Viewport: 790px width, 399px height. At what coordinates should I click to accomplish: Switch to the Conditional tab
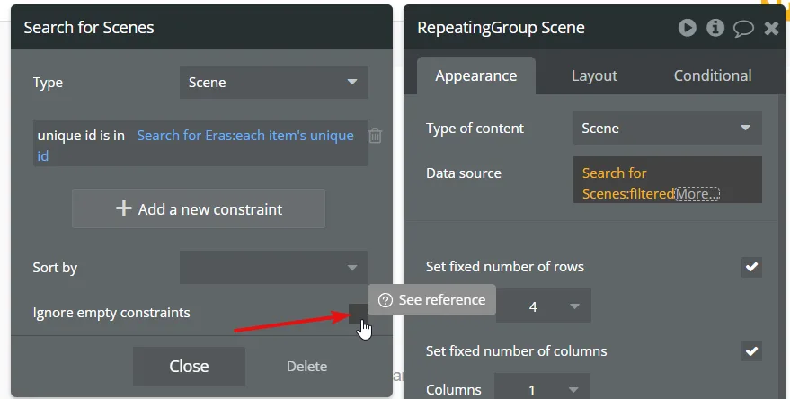click(x=713, y=75)
